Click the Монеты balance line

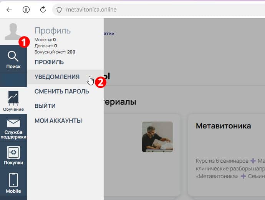pos(45,40)
